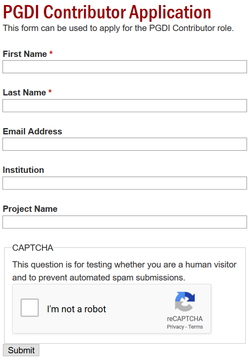
Task: Open the reCAPTCHA Terms link
Action: pos(196,327)
